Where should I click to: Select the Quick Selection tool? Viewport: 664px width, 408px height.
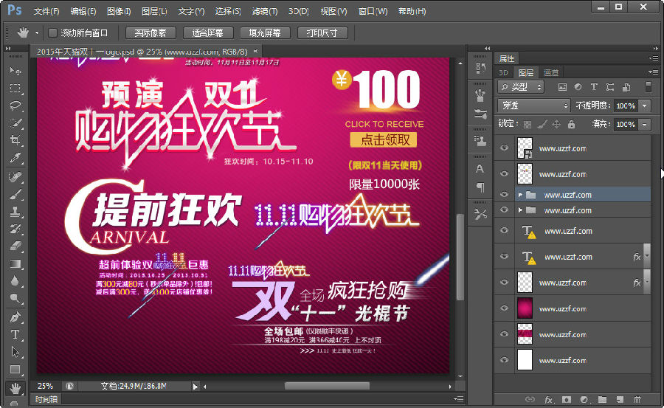(x=15, y=123)
